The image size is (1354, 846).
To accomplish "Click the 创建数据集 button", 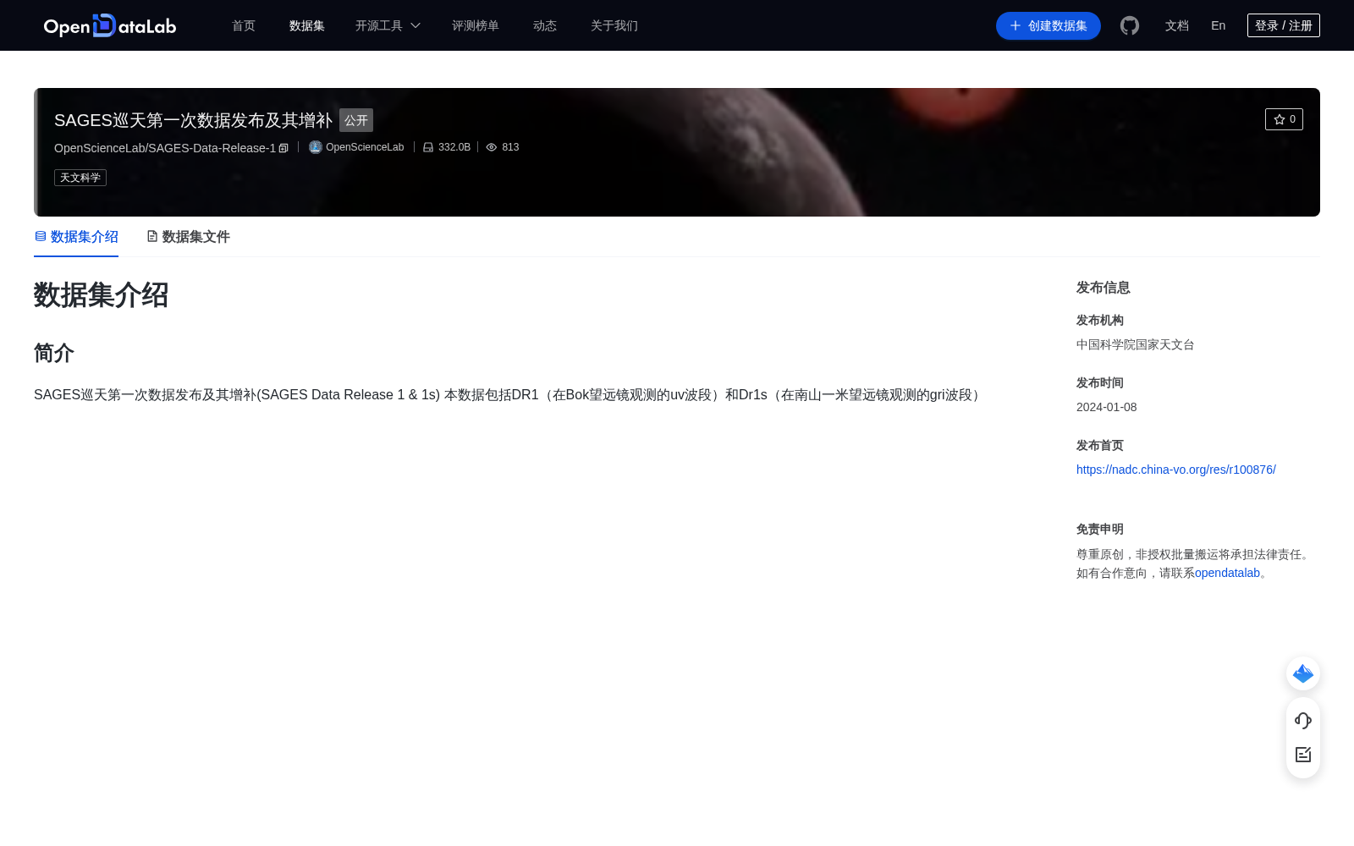I will coord(1049,25).
